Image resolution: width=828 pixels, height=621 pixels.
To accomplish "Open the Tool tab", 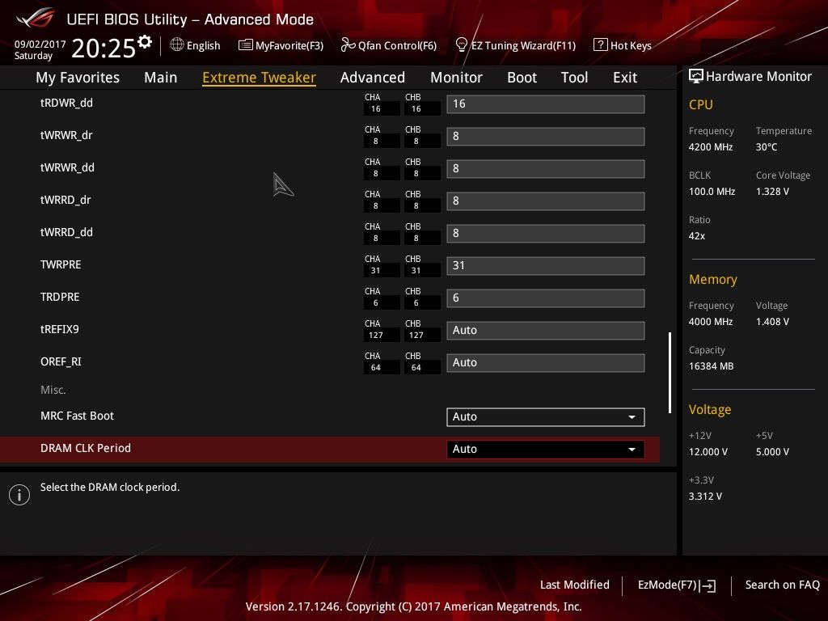I will pos(575,78).
